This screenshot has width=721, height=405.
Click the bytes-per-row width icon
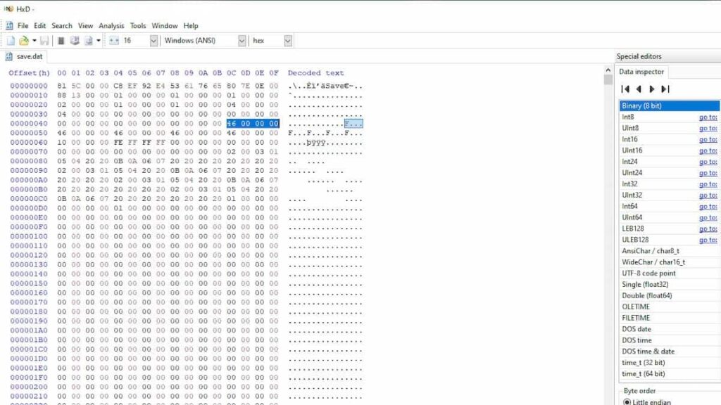click(x=114, y=41)
